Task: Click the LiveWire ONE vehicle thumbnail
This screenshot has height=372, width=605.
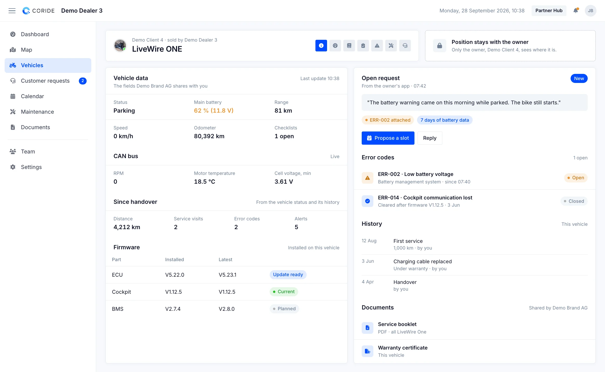Action: click(120, 45)
